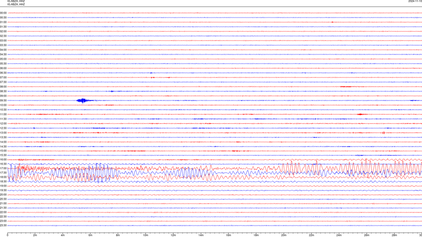The height and width of the screenshot is (237, 422).
Task: Click the 12m axis tick label
Action: point(173,235)
